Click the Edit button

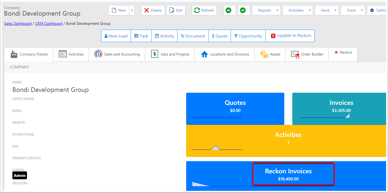tap(176, 10)
